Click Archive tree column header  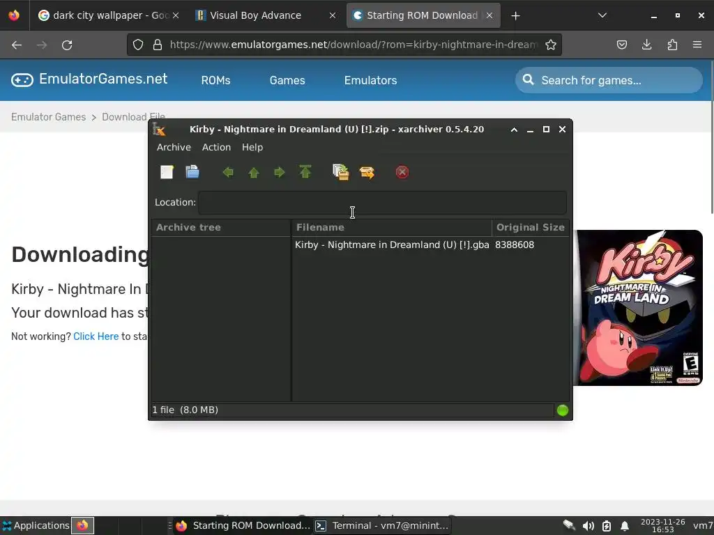point(221,228)
